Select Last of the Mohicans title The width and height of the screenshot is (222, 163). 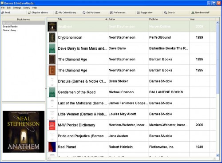[82, 103]
